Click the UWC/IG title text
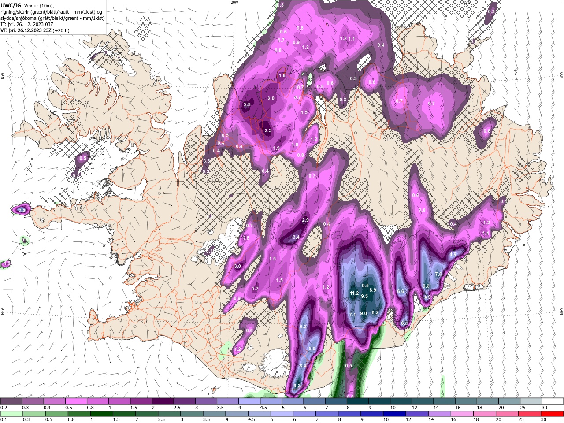564x423 pixels. pyautogui.click(x=11, y=5)
